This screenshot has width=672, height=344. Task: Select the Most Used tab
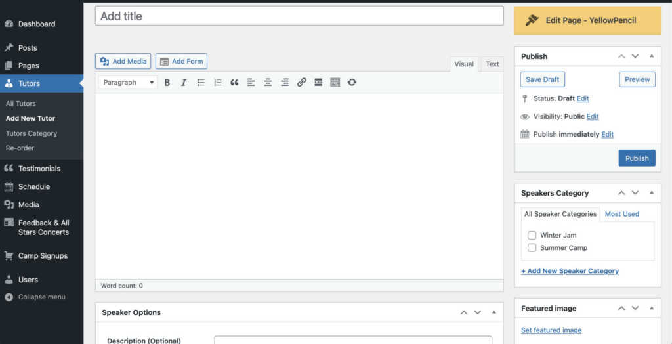coord(622,214)
